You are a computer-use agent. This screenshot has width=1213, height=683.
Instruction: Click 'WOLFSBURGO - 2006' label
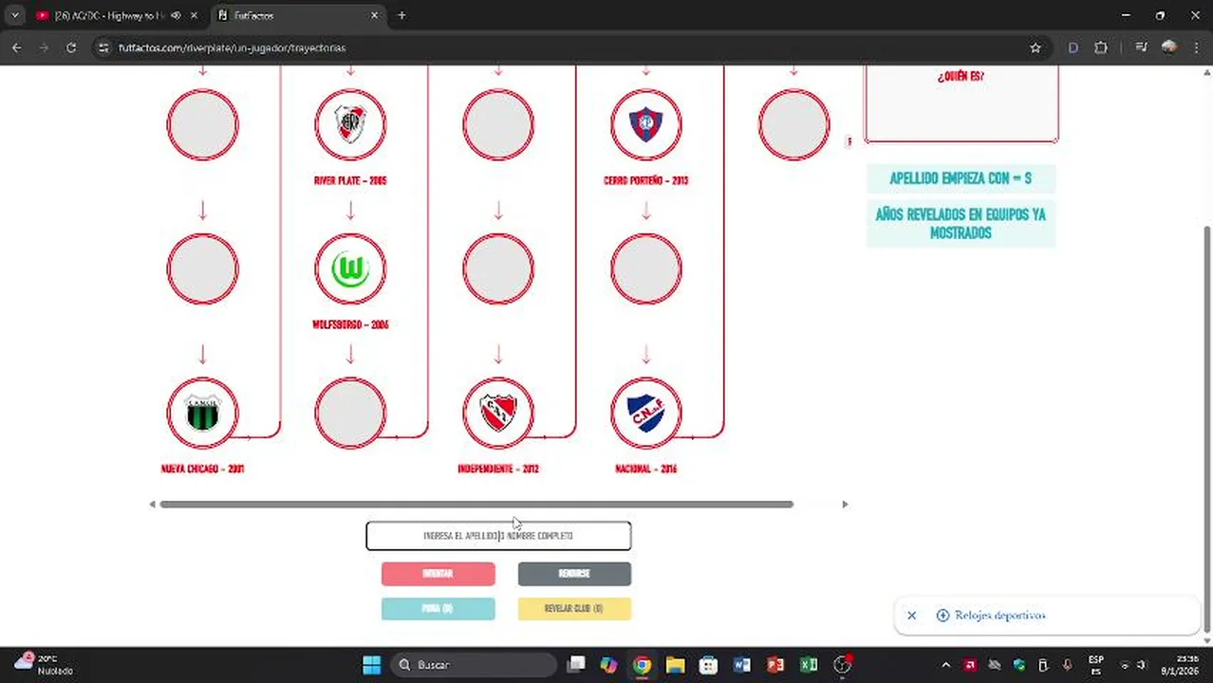[350, 324]
